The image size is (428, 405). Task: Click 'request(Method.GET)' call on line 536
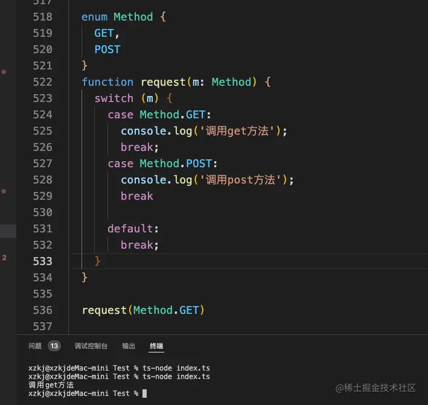[143, 310]
